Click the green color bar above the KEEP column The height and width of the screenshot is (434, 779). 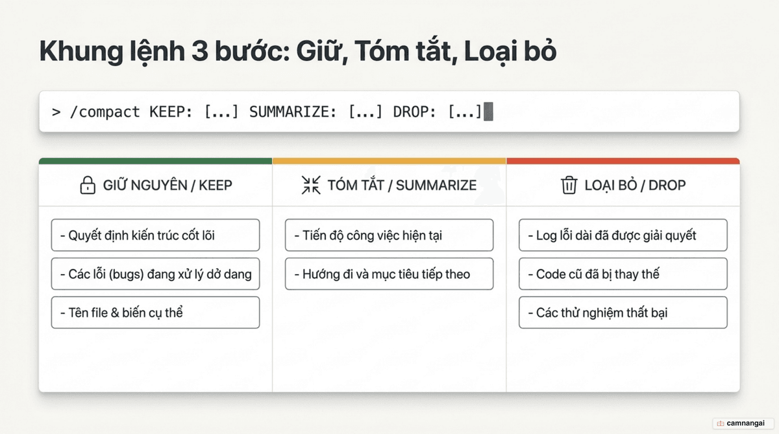156,161
